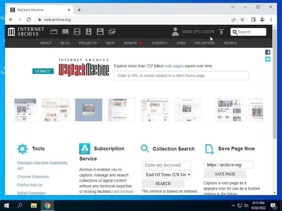
Task: Click the Collection Search magnifier icon
Action: 145,149
